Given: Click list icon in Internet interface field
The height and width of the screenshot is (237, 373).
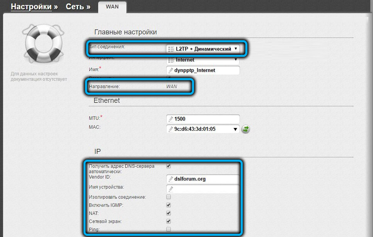Looking at the screenshot, I should click(x=171, y=60).
